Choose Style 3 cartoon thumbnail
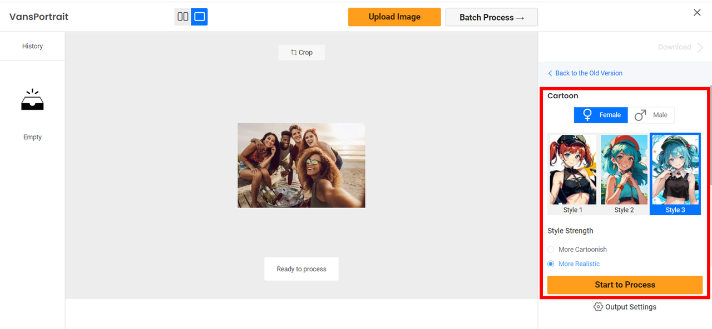 click(x=675, y=174)
